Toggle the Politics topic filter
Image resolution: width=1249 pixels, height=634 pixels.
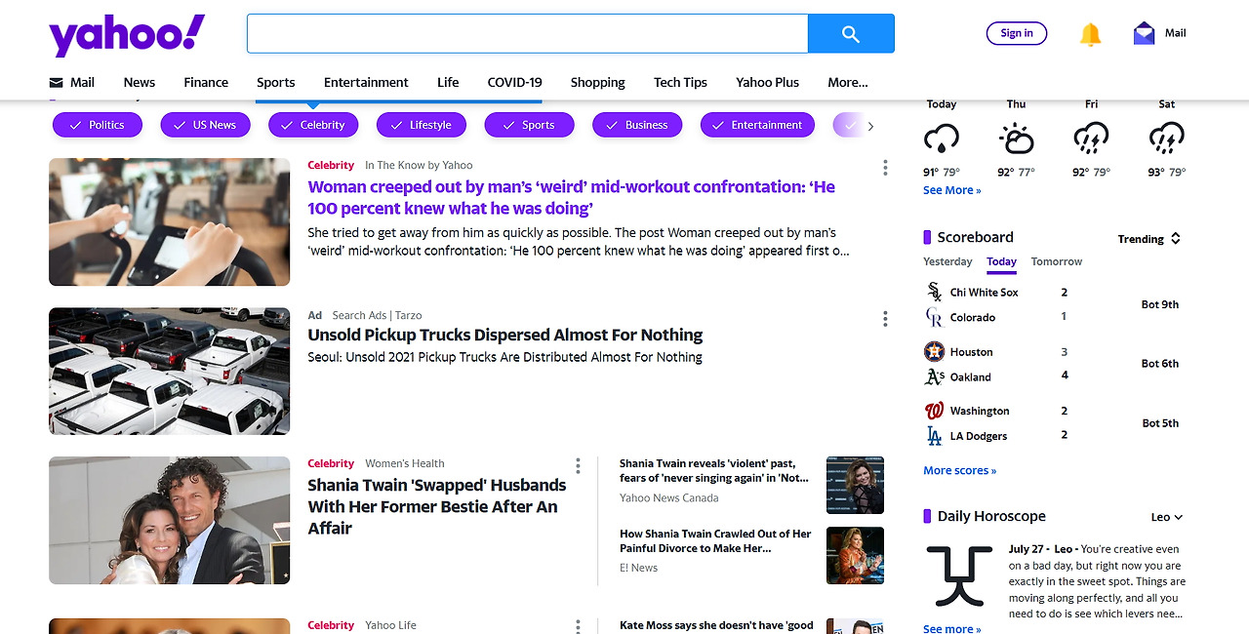[x=98, y=125]
